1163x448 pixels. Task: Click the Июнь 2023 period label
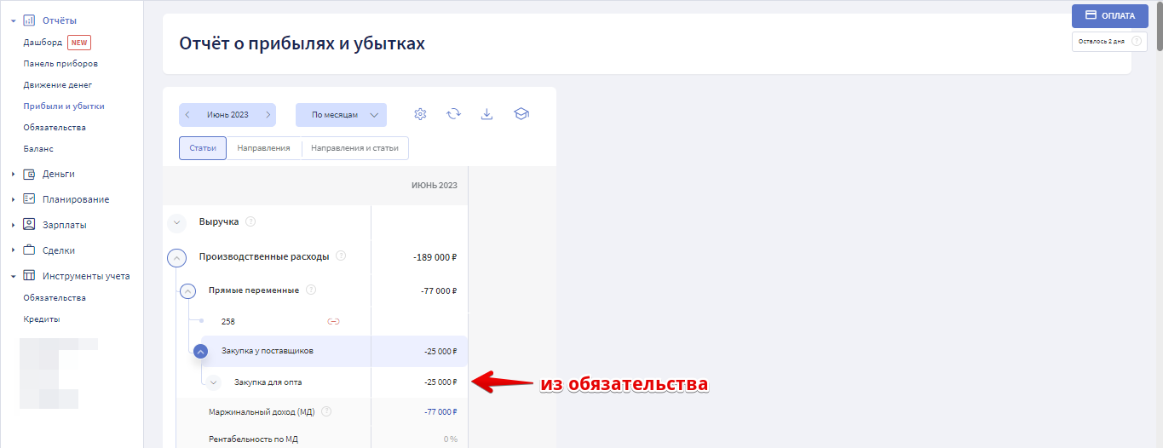227,114
